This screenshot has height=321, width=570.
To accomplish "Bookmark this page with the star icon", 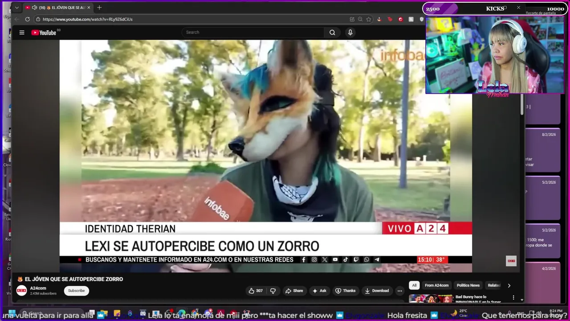I will pyautogui.click(x=368, y=19).
